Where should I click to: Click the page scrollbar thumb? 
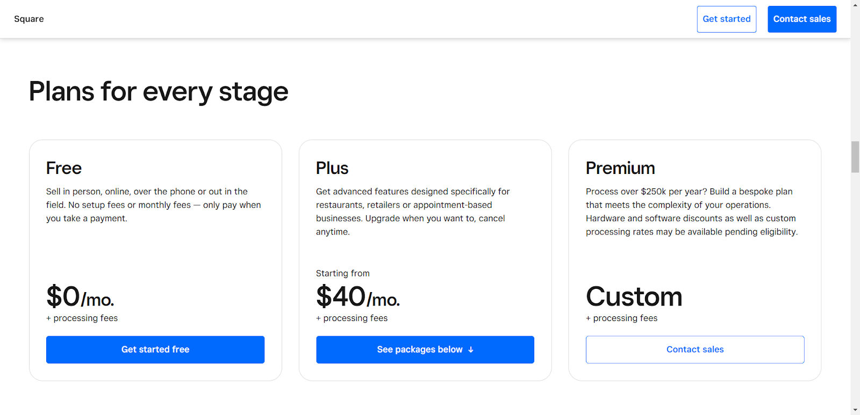[854, 157]
